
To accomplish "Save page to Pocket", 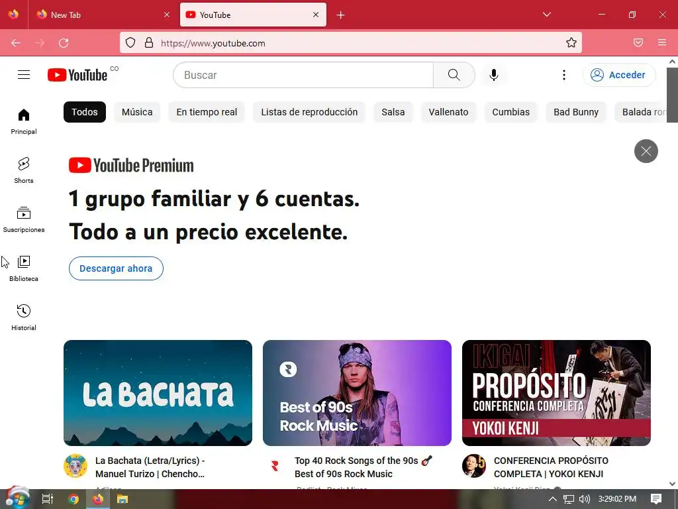I will tap(638, 42).
